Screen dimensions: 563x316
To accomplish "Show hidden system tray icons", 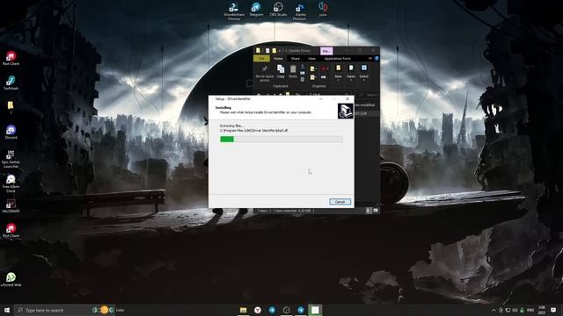I will click(494, 310).
